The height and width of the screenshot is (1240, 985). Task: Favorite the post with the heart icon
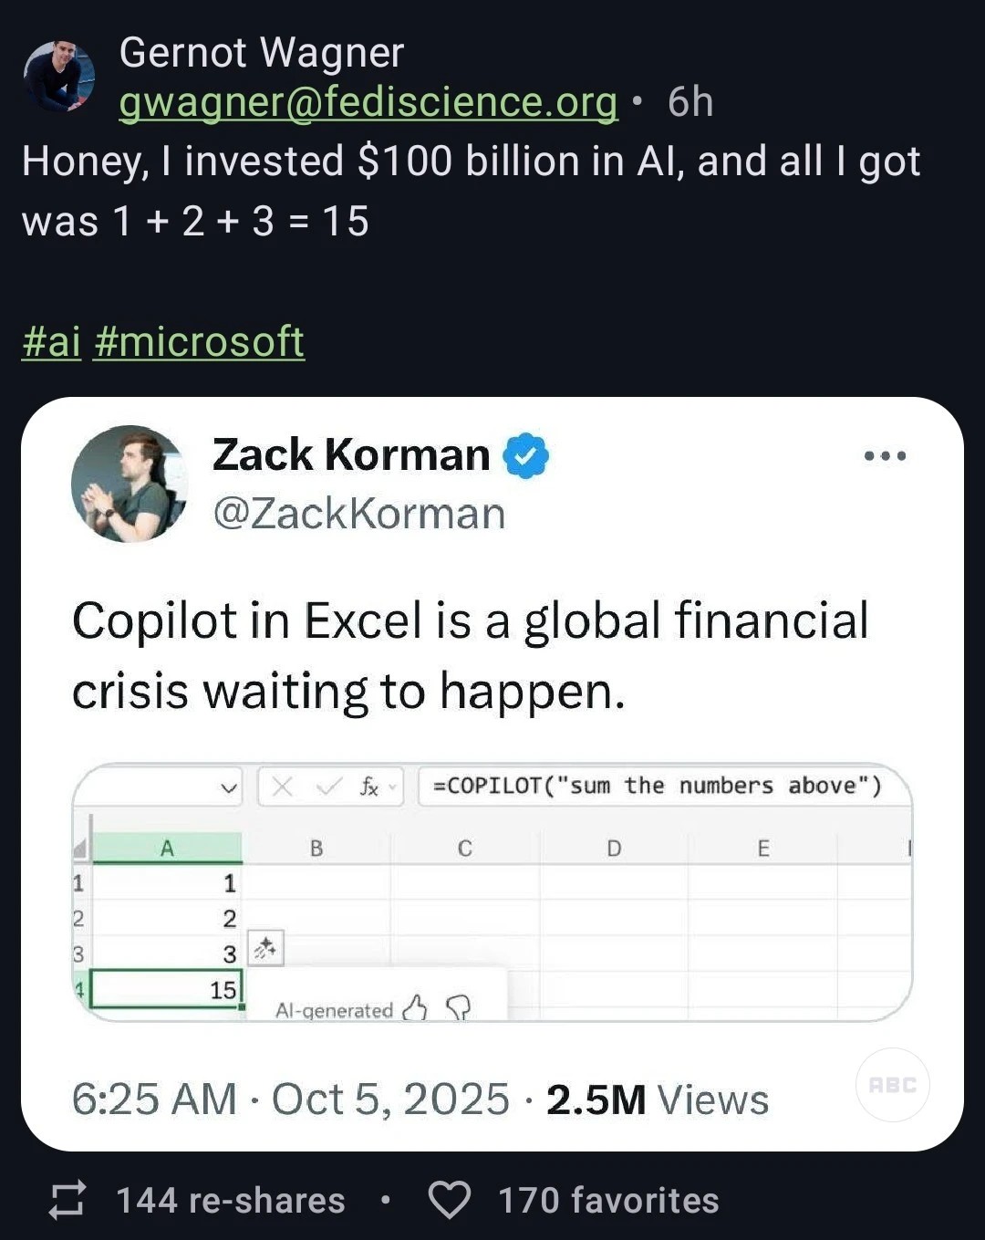449,1200
